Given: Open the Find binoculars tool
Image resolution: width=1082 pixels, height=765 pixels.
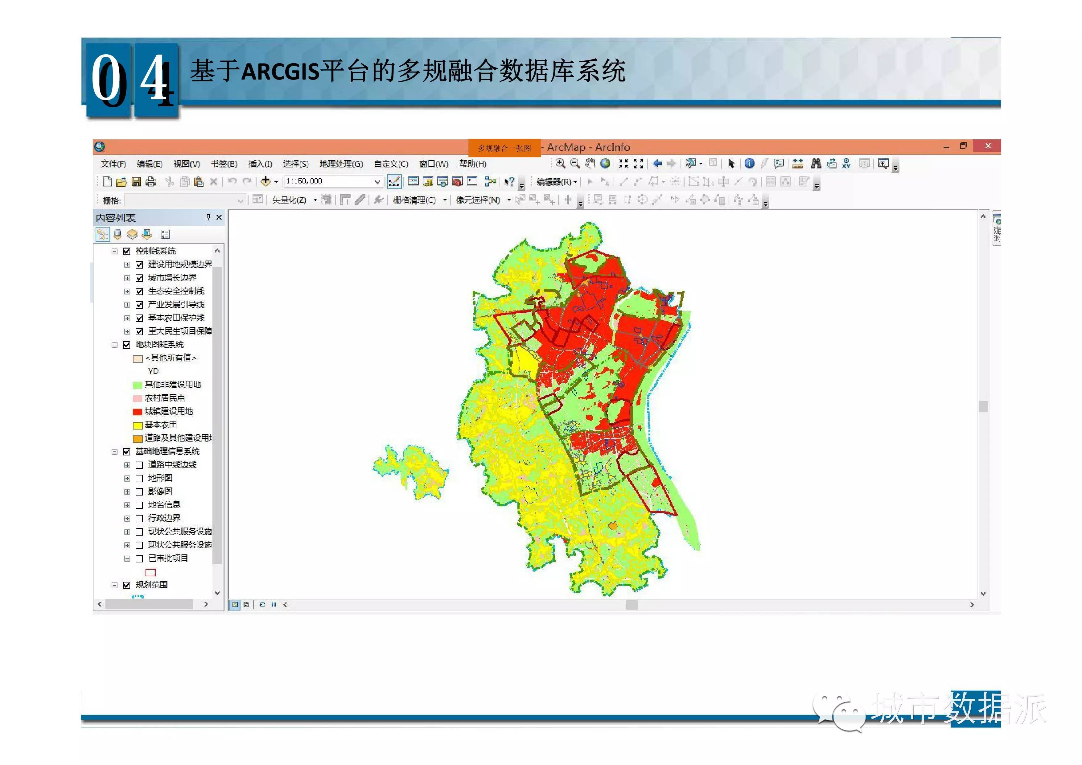Looking at the screenshot, I should (x=816, y=163).
